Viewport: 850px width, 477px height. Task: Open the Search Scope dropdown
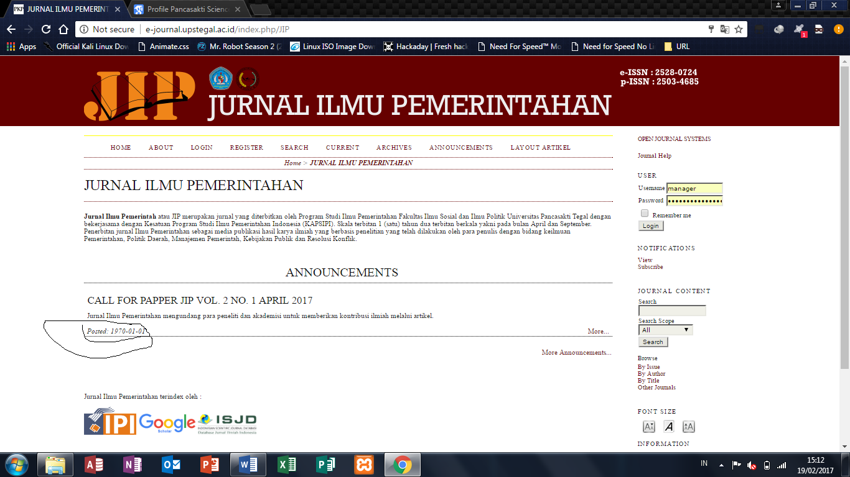point(665,330)
